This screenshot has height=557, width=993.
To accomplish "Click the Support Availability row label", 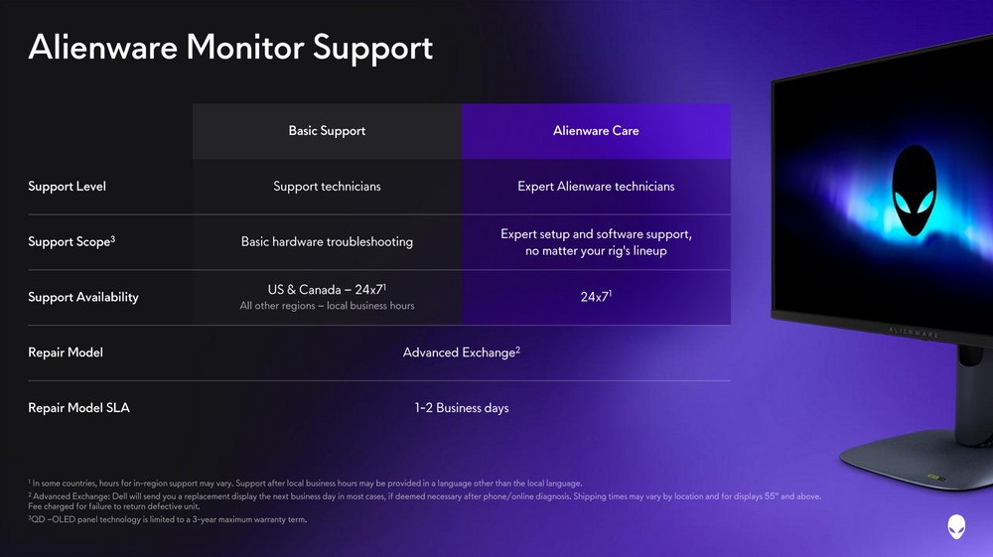I will pos(83,297).
